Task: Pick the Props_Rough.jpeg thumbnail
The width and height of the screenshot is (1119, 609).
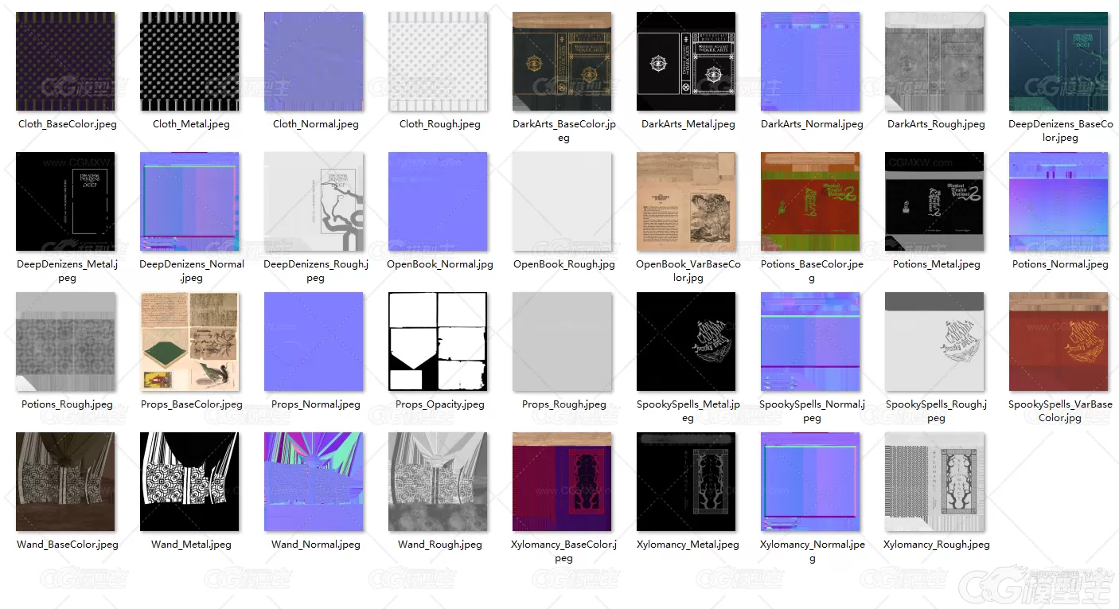Action: tap(562, 342)
